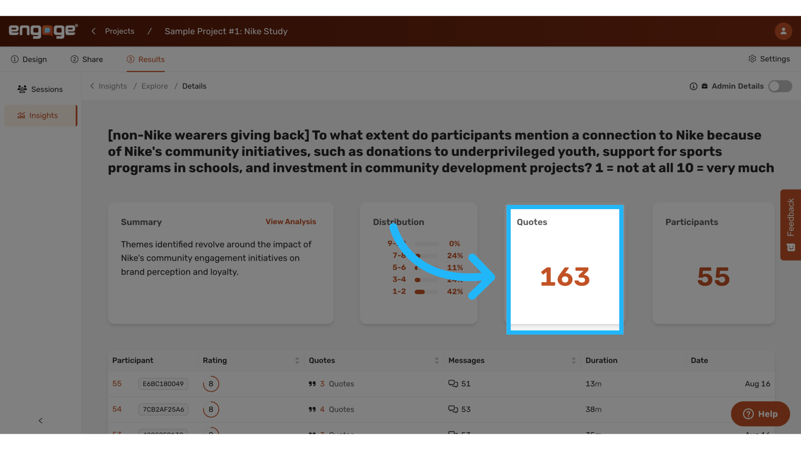Image resolution: width=801 pixels, height=450 pixels.
Task: Click the Aug 16 date cell
Action: [758, 384]
